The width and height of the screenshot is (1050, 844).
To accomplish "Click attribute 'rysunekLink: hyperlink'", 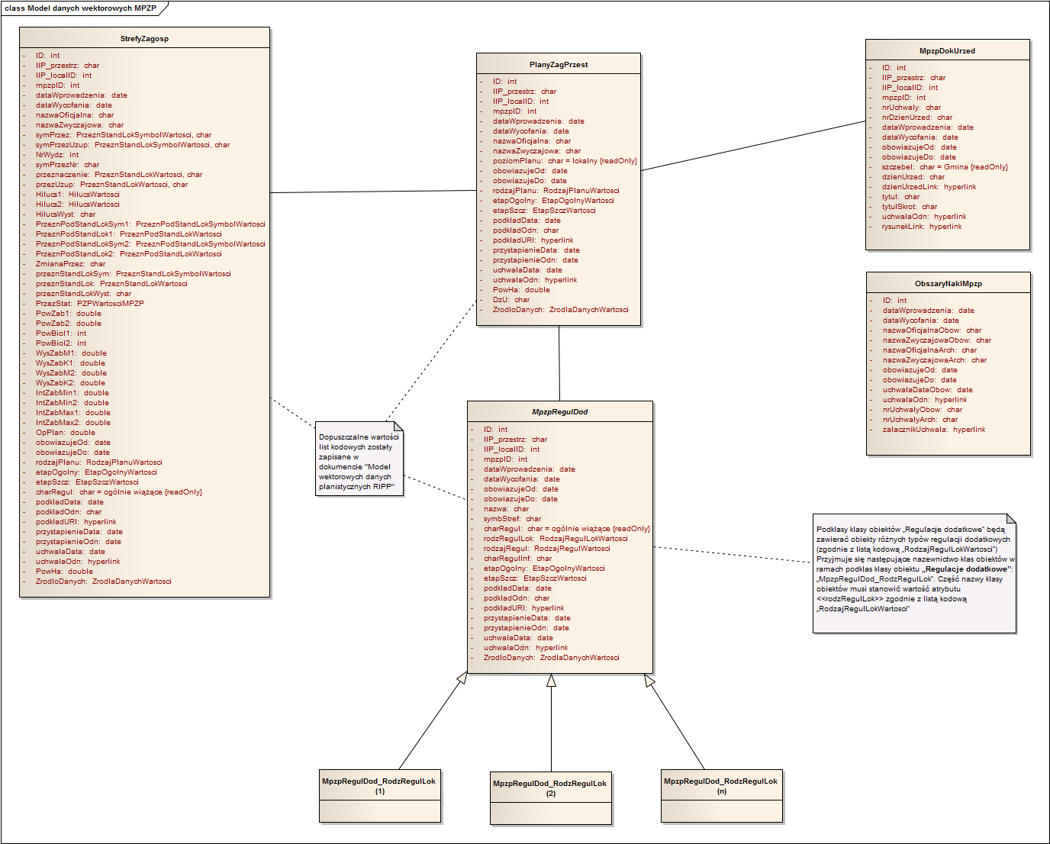I will [922, 227].
